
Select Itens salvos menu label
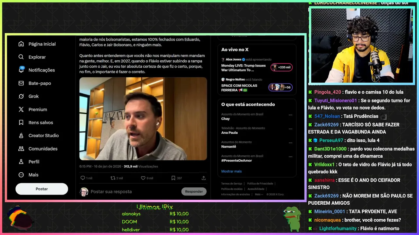tap(41, 122)
